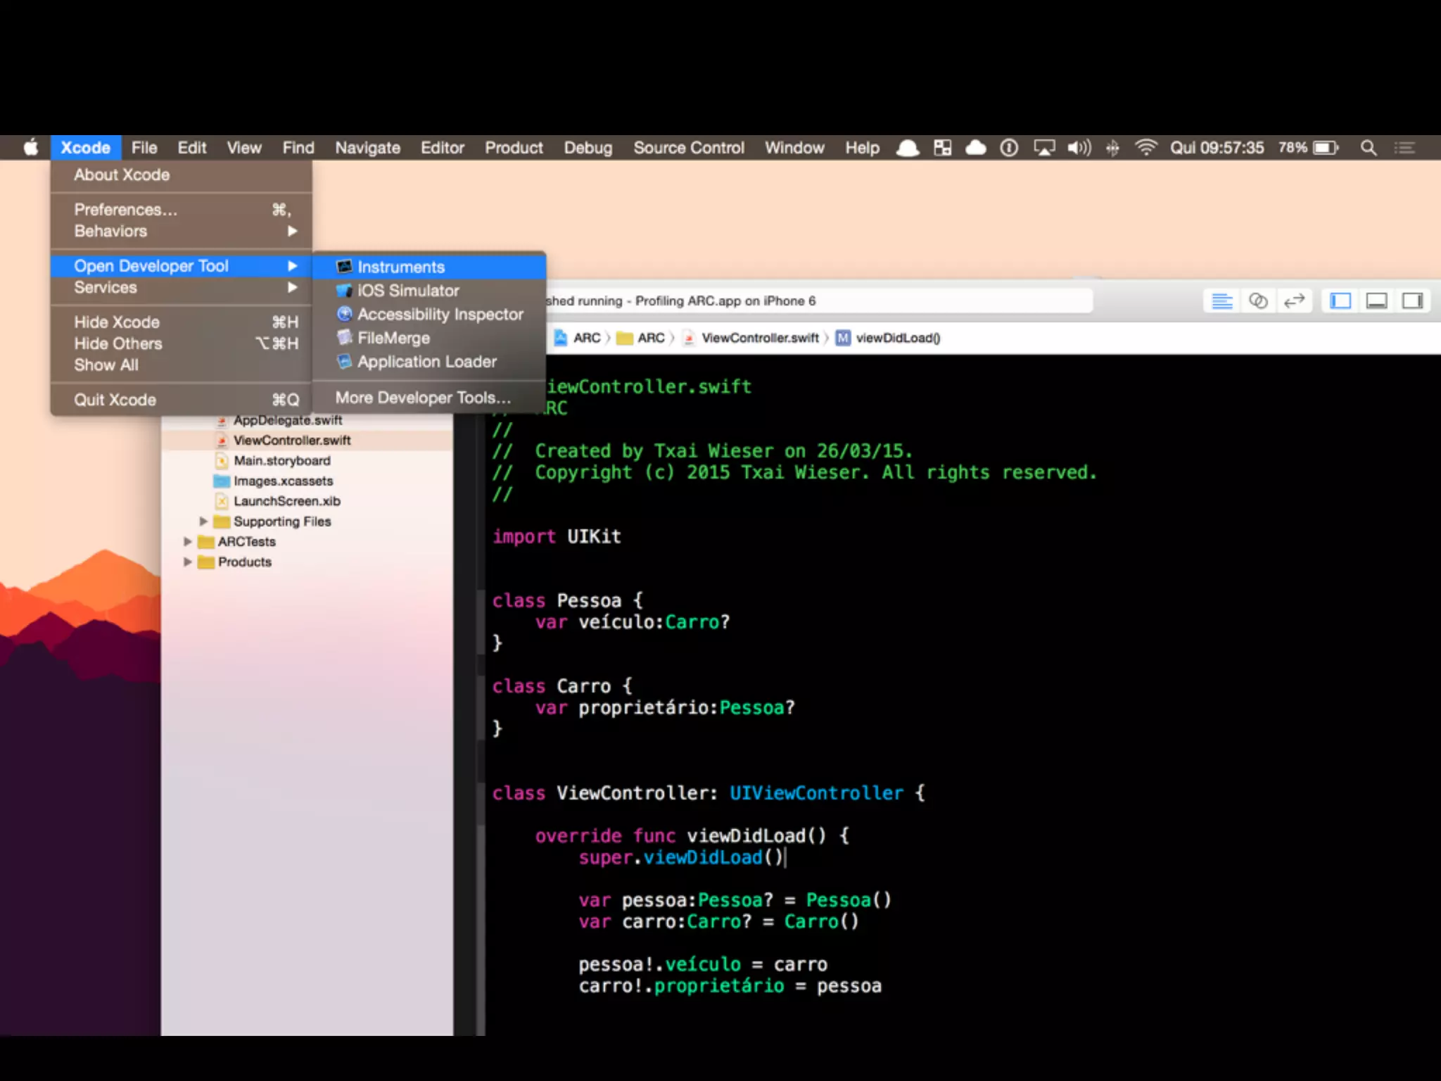Expand the Products group
This screenshot has width=1441, height=1081.
pyautogui.click(x=188, y=562)
